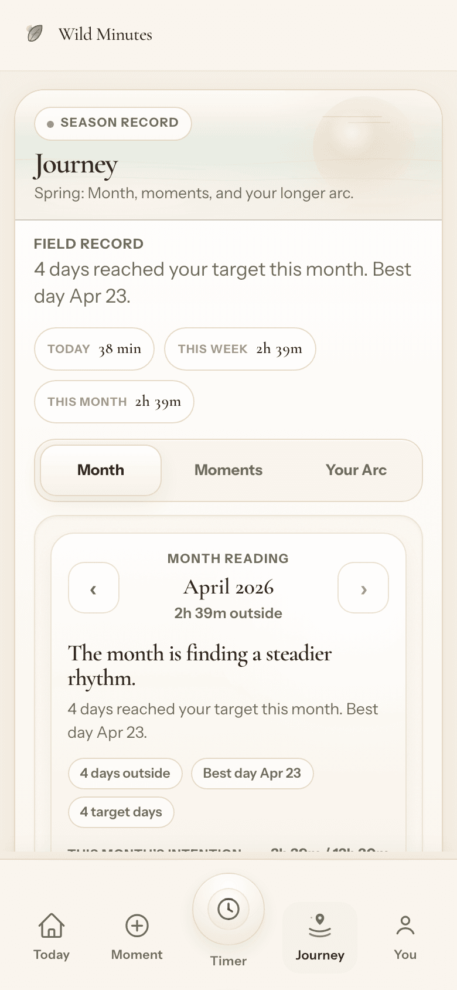457x990 pixels.
Task: Open the You profile icon
Action: (405, 925)
